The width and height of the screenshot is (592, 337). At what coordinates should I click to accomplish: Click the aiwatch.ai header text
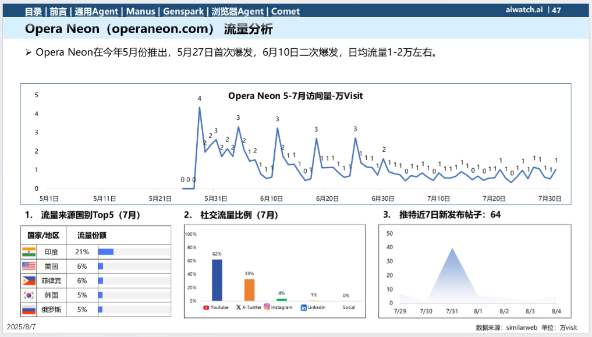tap(524, 10)
